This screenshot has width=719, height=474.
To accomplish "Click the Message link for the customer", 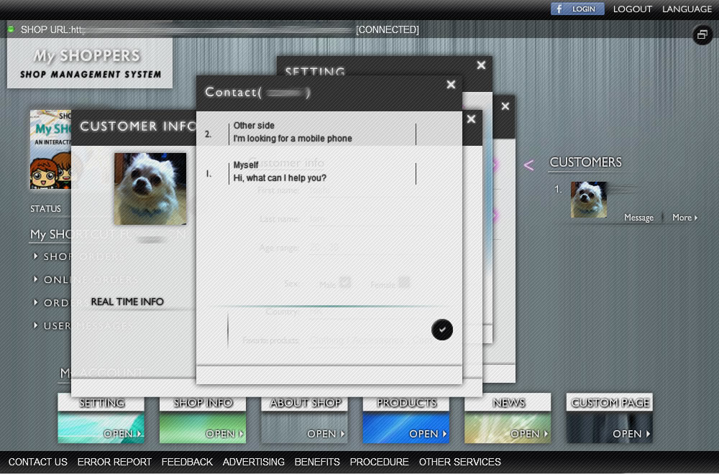I will click(638, 218).
